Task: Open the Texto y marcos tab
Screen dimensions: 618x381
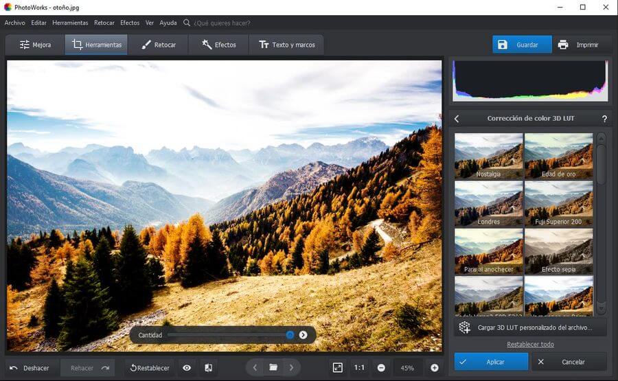Action: pyautogui.click(x=286, y=45)
